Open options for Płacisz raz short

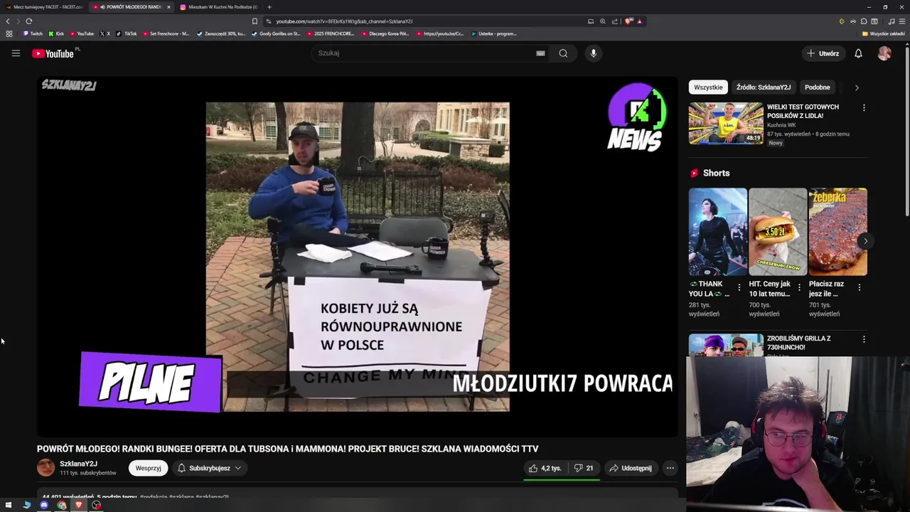click(x=859, y=288)
